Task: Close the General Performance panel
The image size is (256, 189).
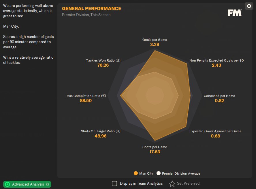Action: click(x=249, y=6)
